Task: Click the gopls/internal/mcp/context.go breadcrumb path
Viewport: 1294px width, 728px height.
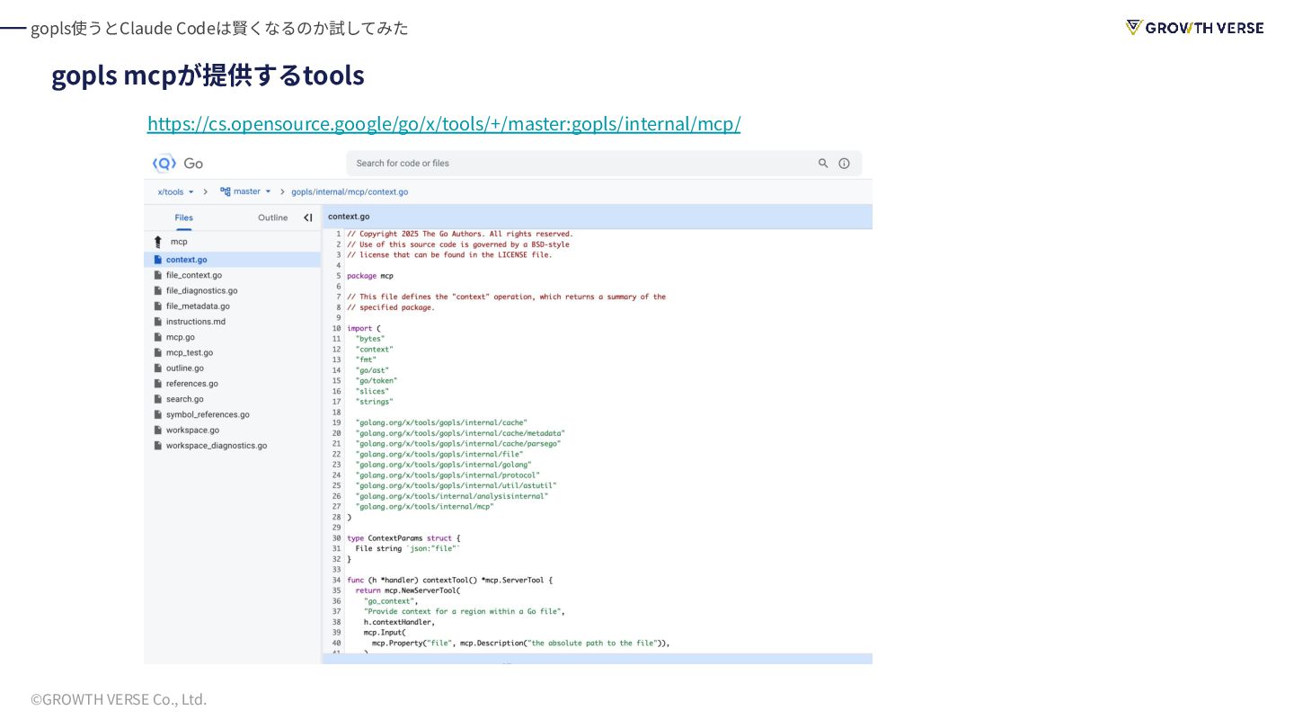Action: click(350, 192)
